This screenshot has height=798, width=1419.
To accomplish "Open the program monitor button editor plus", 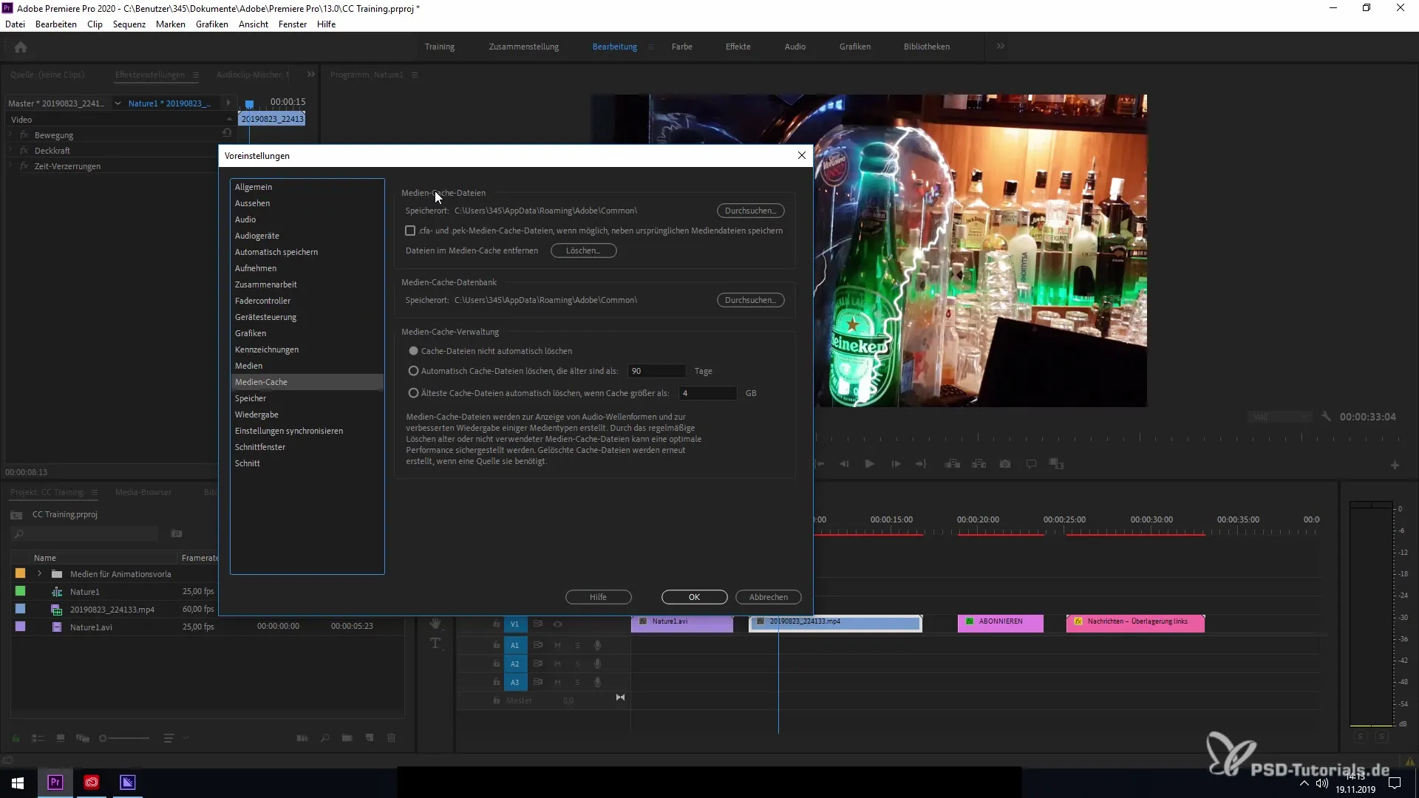I will point(1395,465).
